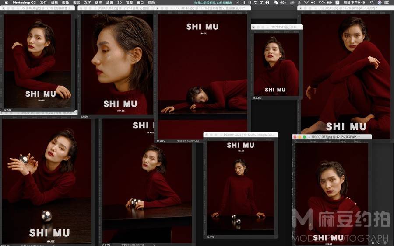This screenshot has width=394, height=246.
Task: Open the volume control in menu bar
Action: 313,3
